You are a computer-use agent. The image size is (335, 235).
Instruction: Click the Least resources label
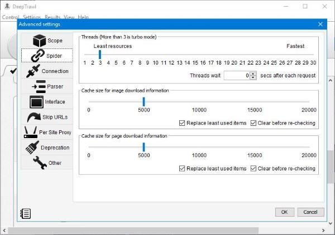pos(113,46)
